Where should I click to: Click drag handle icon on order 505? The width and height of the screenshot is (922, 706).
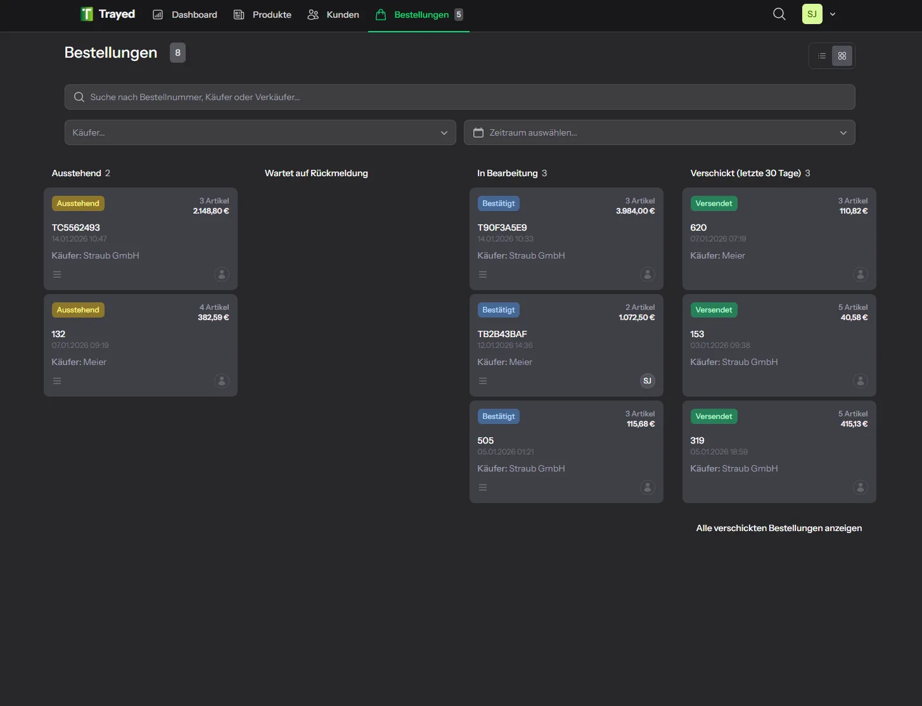pyautogui.click(x=483, y=487)
